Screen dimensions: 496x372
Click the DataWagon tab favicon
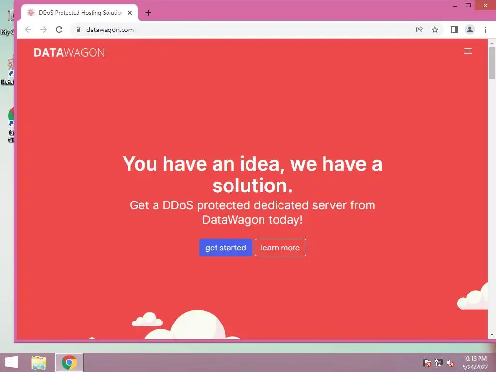tap(31, 13)
